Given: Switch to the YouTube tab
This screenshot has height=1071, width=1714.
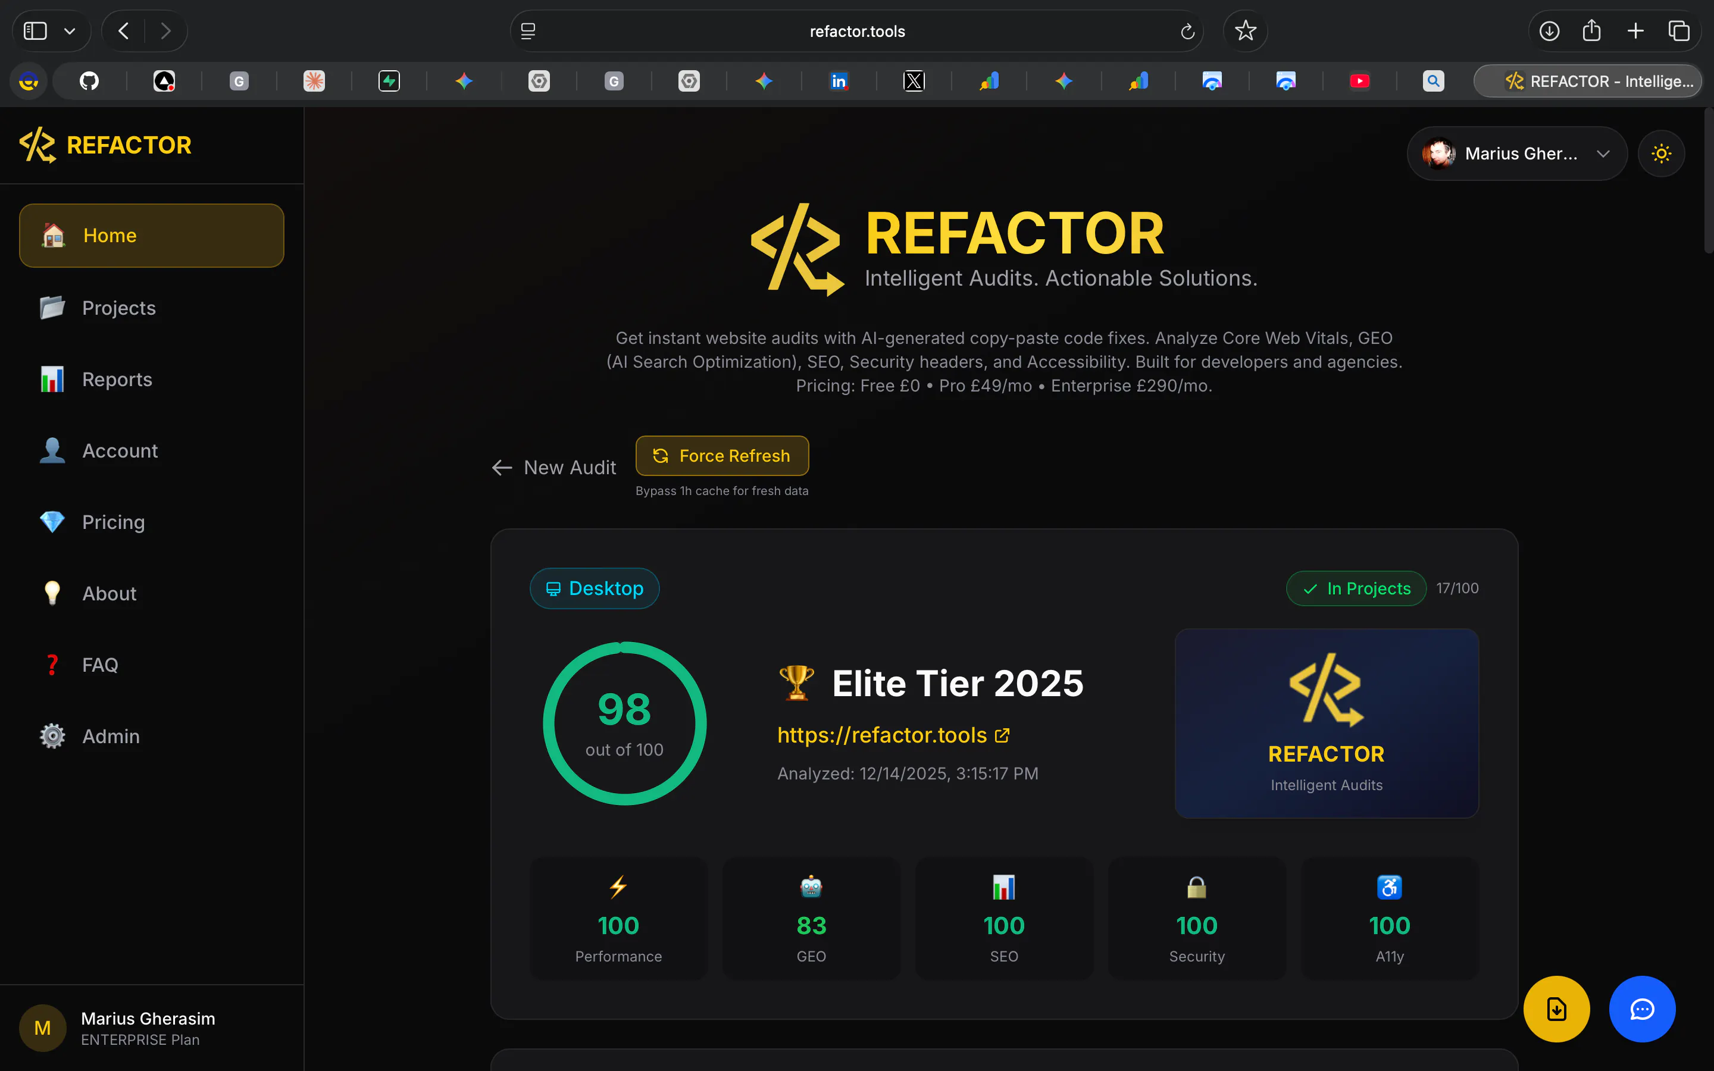Looking at the screenshot, I should (1359, 81).
